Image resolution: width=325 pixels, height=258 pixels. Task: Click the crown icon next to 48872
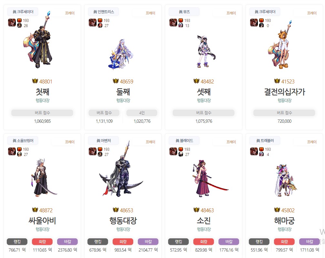point(35,210)
